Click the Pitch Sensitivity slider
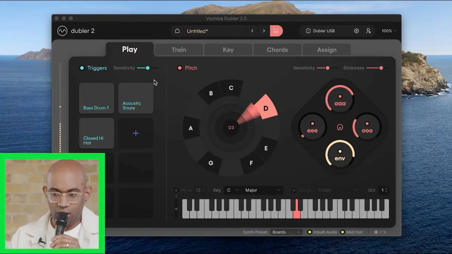The image size is (452, 254). click(x=327, y=68)
